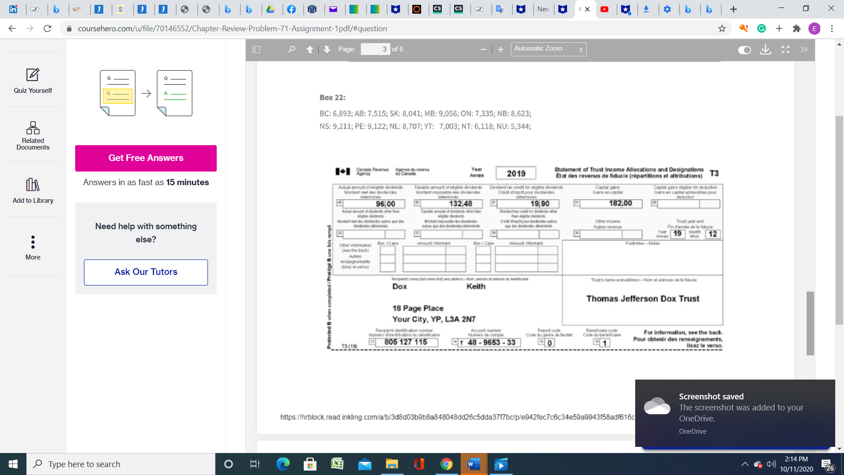The image size is (844, 475).
Task: Open Microsoft Word from the taskbar
Action: tap(473, 464)
